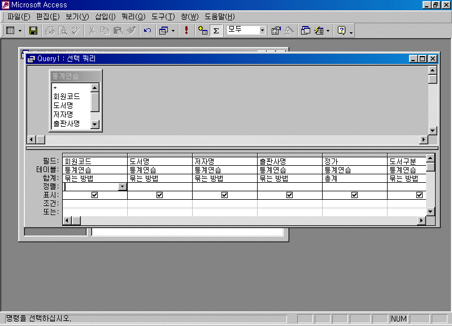Image resolution: width=452 pixels, height=326 pixels.
Task: Click the 묶는 방법 cell under 도서명
Action: pyautogui.click(x=160, y=178)
